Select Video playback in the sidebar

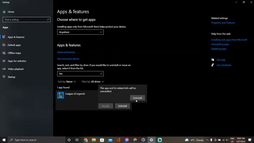[x=15, y=69]
